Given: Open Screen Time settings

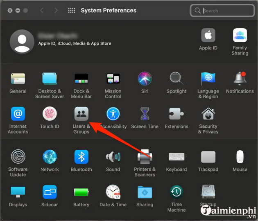Looking at the screenshot, I should (145, 114).
